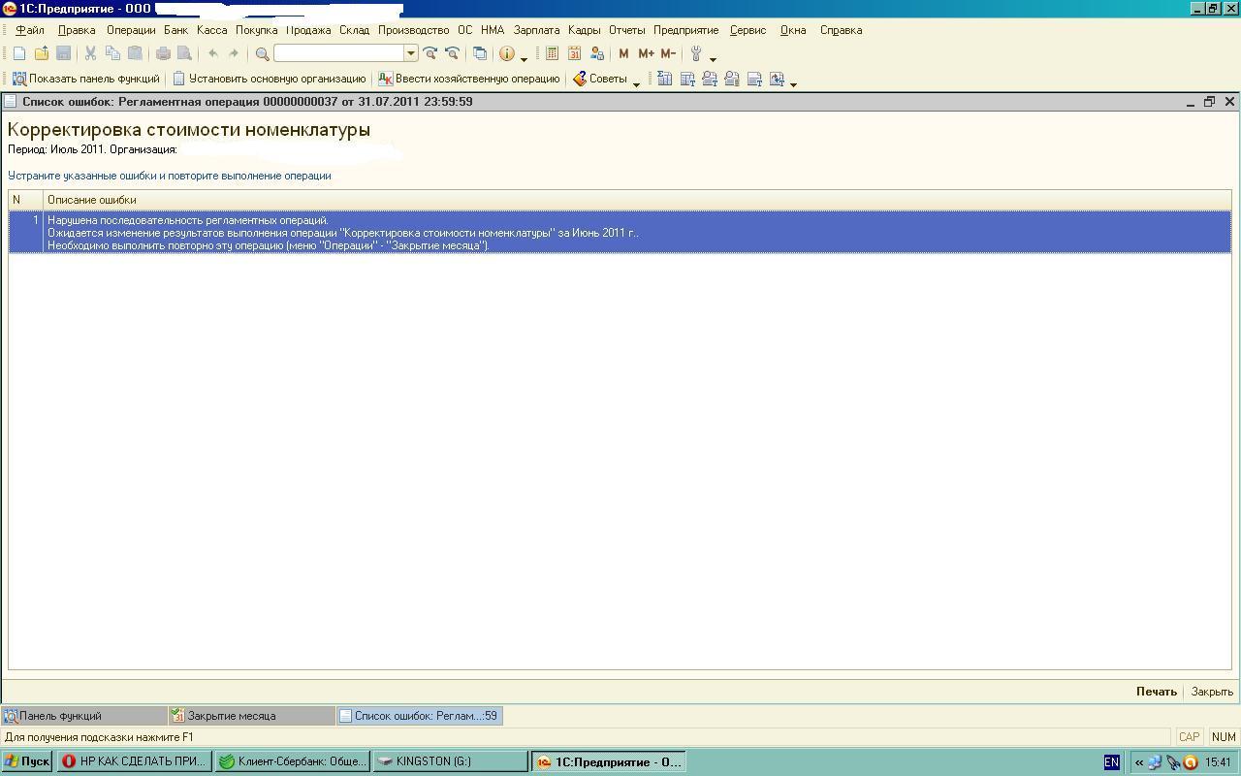Open the Производство menu

(413, 30)
